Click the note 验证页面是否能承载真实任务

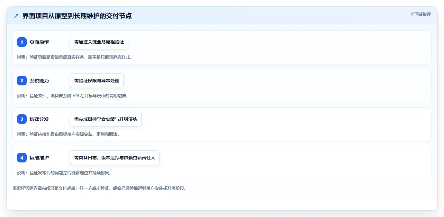(x=75, y=57)
